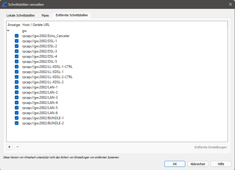235x170 pixels.
Task: Click the plus icon to add remote host
Action: pos(9,147)
